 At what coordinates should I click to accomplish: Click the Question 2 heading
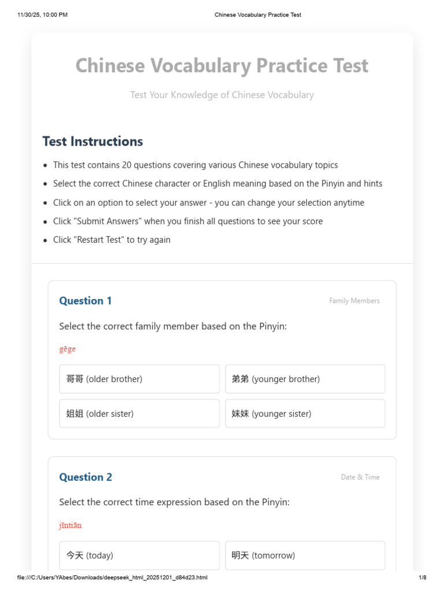click(86, 477)
